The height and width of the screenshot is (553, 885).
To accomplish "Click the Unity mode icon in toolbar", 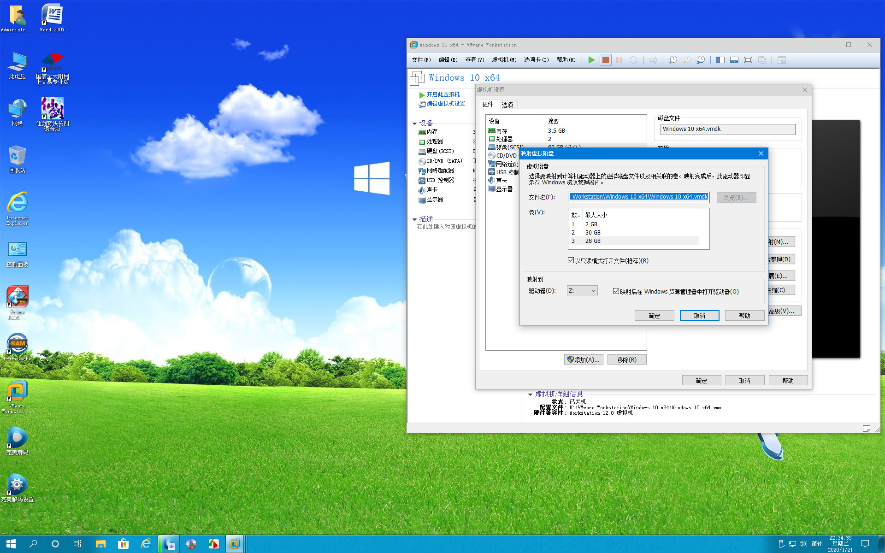I will coord(762,60).
